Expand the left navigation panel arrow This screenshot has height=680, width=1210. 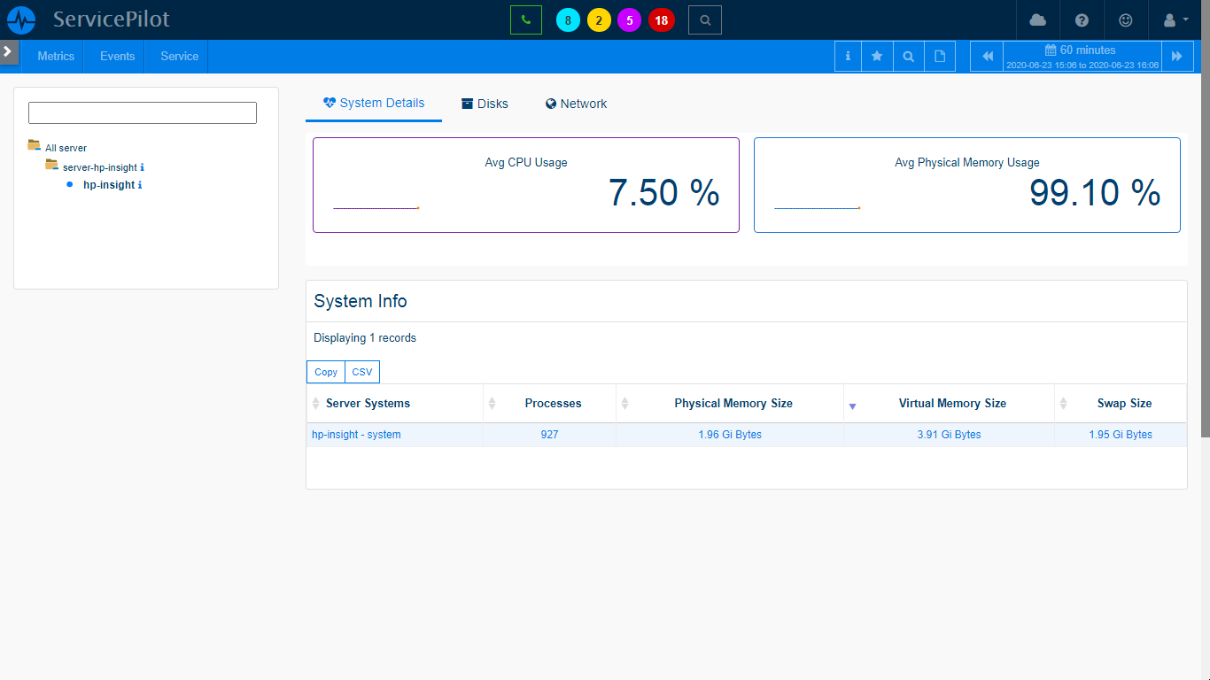coord(9,51)
